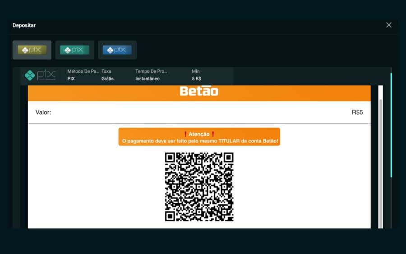Select the green PIX payment option
406x254 pixels.
click(x=74, y=50)
